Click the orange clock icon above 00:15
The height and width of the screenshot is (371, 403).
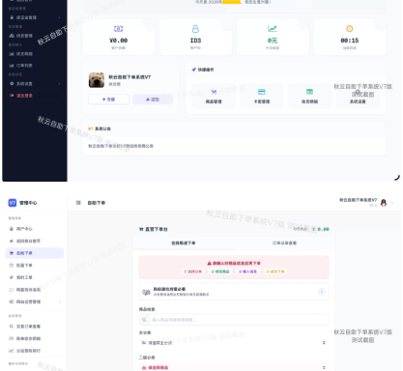[x=349, y=29]
